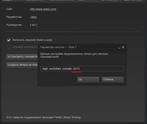The width and height of the screenshot is (147, 124).
Task: Click the warning text for experienced users
Action: click(x=74, y=55)
